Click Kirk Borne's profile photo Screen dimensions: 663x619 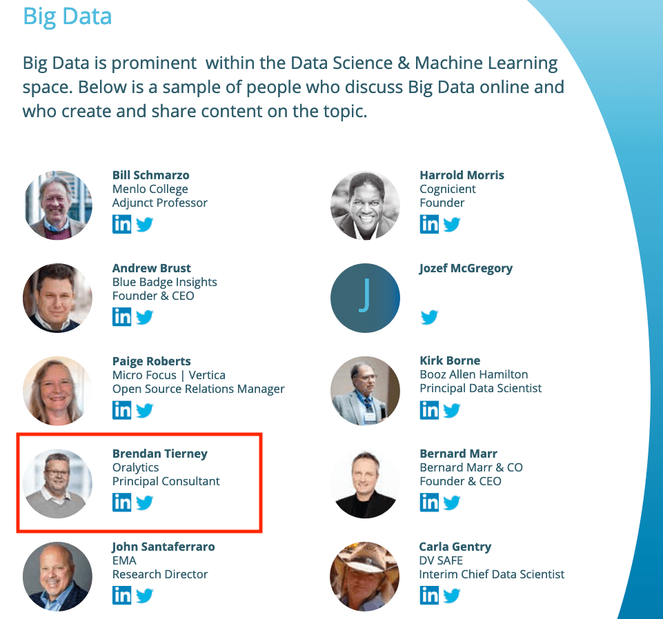(x=365, y=391)
